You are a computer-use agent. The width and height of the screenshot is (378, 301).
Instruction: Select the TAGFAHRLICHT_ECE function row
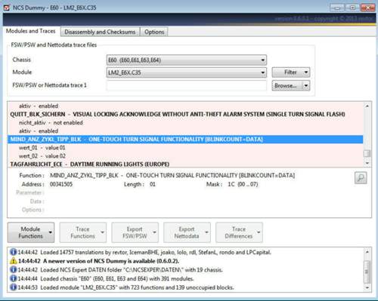[185, 164]
